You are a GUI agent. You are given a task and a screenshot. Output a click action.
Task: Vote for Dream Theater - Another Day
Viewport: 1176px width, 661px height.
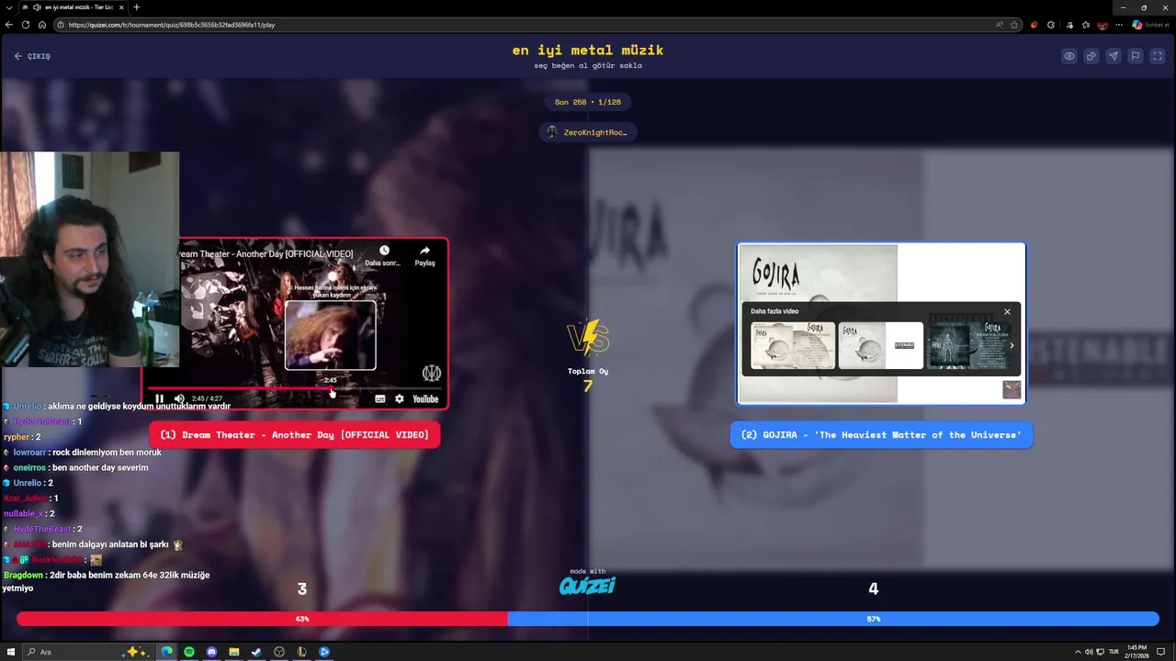295,434
